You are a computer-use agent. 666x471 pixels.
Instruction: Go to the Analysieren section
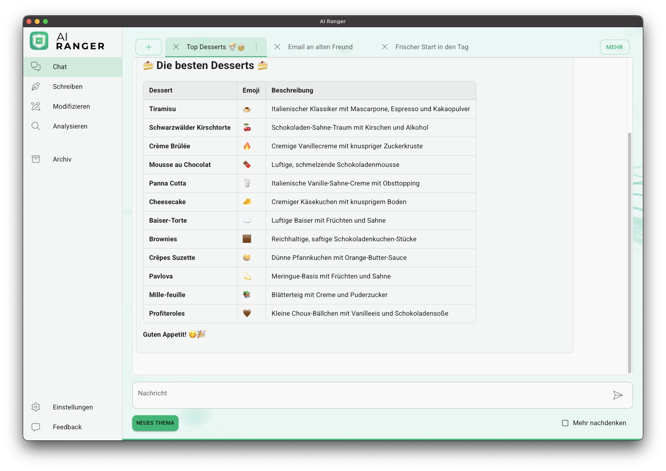tap(73, 126)
